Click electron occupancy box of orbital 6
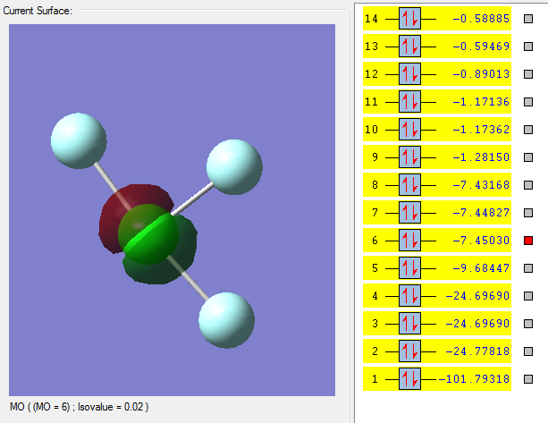This screenshot has height=423, width=548. coord(409,241)
